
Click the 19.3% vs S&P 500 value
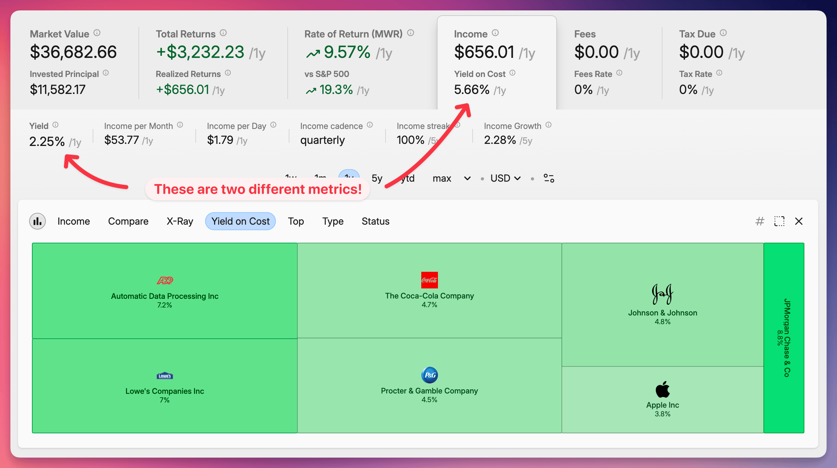coord(336,90)
